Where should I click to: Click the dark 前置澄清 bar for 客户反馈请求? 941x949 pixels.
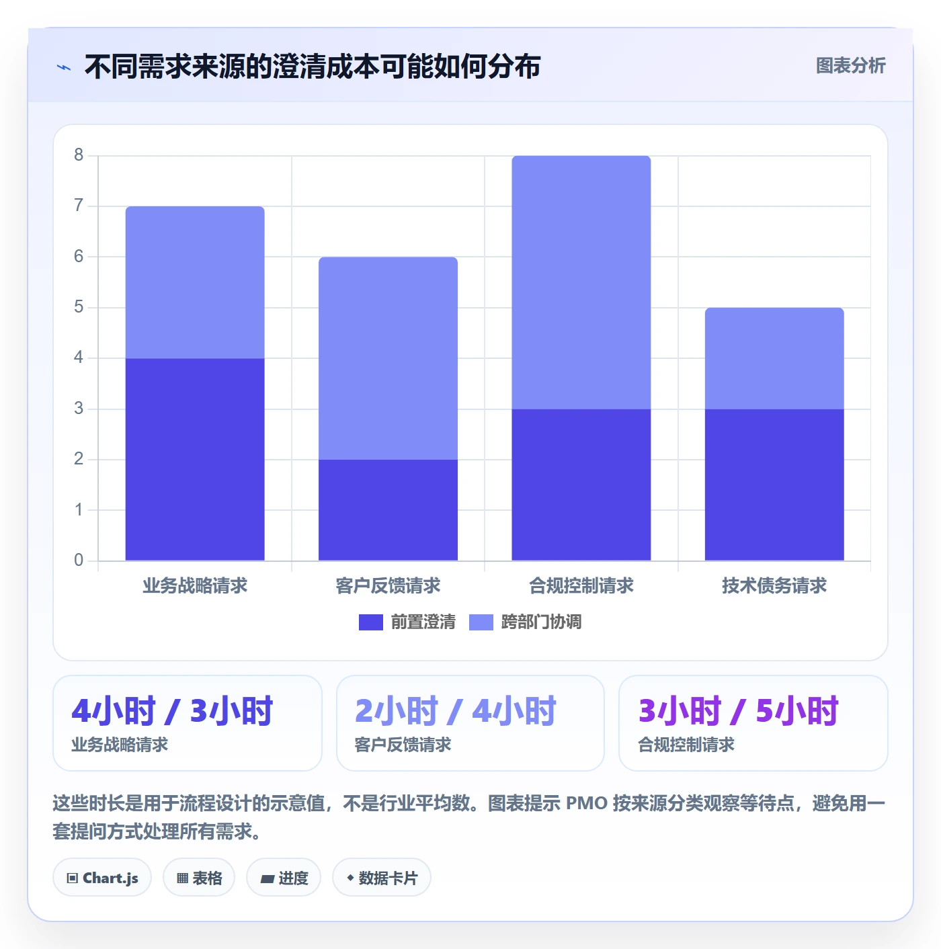pyautogui.click(x=388, y=510)
